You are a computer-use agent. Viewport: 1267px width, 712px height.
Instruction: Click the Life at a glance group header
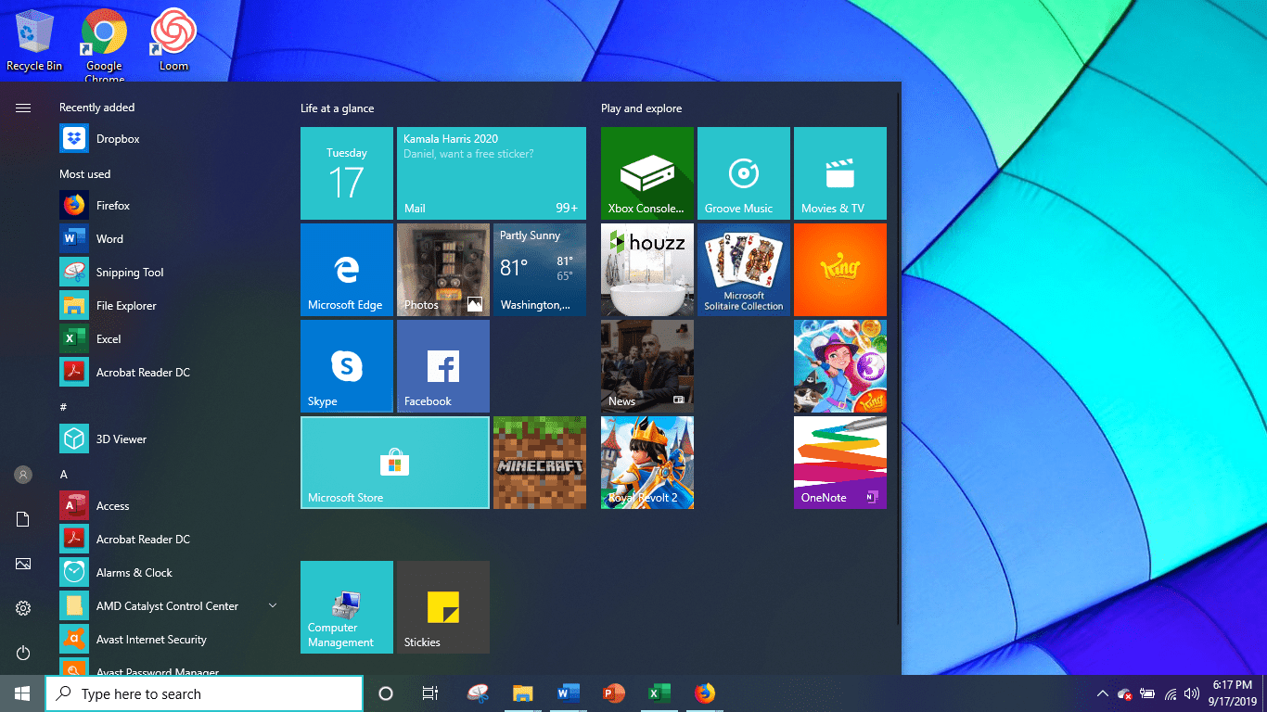point(338,108)
